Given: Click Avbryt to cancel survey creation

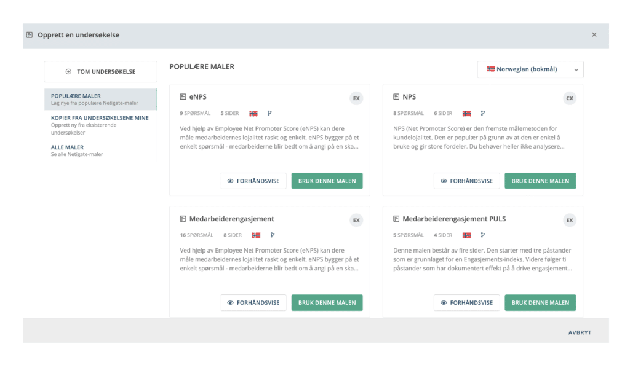Looking at the screenshot, I should pyautogui.click(x=580, y=332).
